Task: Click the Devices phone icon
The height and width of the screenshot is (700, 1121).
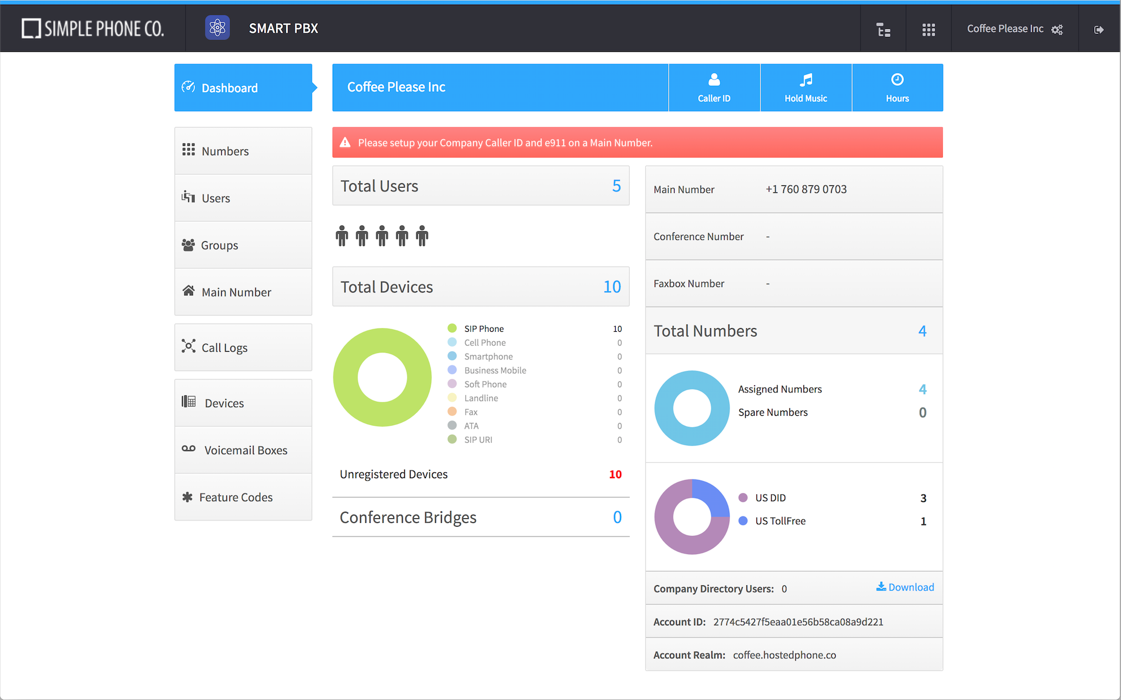Action: coord(188,402)
